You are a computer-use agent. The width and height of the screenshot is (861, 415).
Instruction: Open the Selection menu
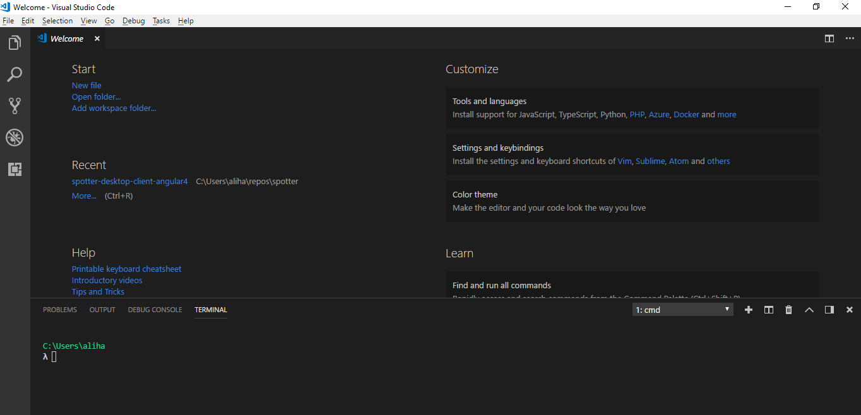tap(57, 21)
